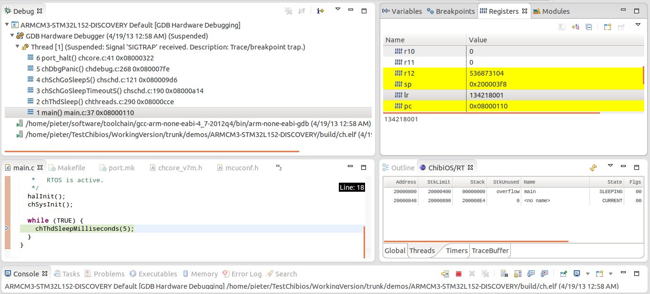The width and height of the screenshot is (650, 294).
Task: Select the arm-none-eabi-gdb process entry
Action: click(x=193, y=124)
